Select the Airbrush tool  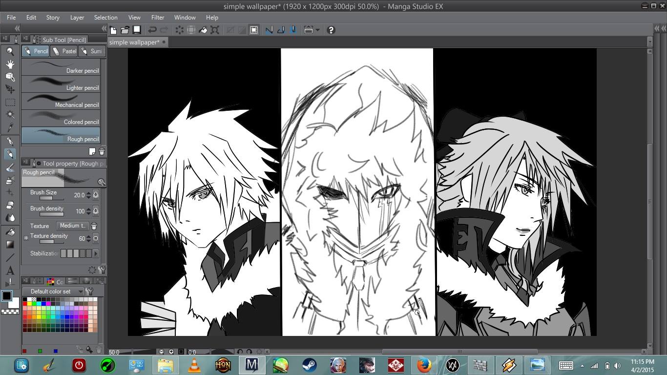[10, 180]
